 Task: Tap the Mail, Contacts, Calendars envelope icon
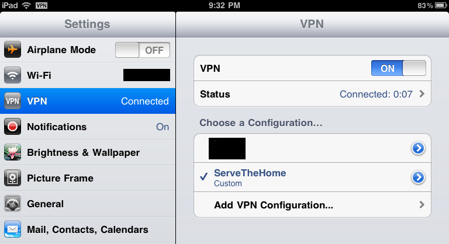point(12,229)
